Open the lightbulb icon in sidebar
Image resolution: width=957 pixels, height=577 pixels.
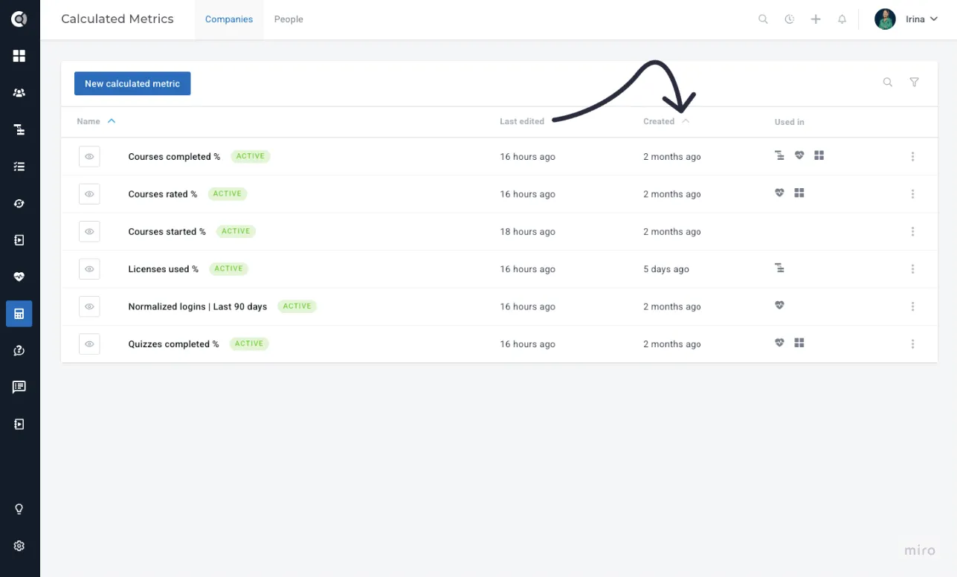tap(19, 509)
